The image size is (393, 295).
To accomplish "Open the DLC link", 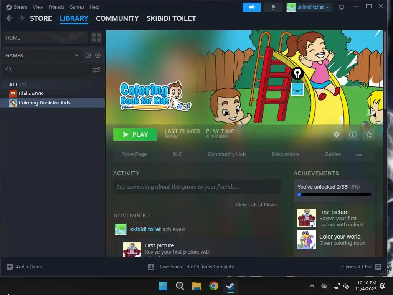I will [177, 154].
